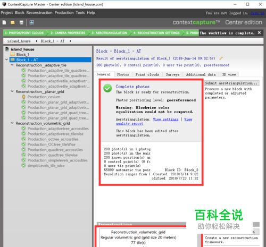Open the Production menu
266x247 pixels.
coord(64,13)
